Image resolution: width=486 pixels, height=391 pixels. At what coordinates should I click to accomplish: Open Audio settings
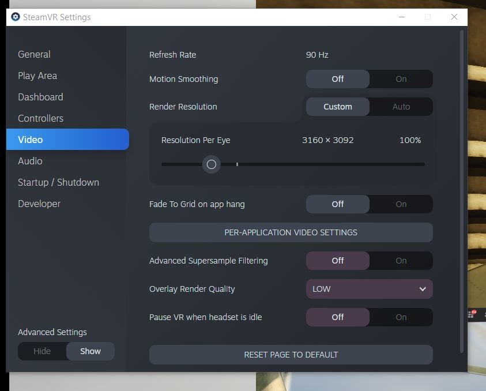coord(30,161)
